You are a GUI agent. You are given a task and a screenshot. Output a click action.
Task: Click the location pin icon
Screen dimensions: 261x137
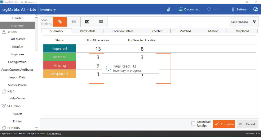[x=254, y=22]
